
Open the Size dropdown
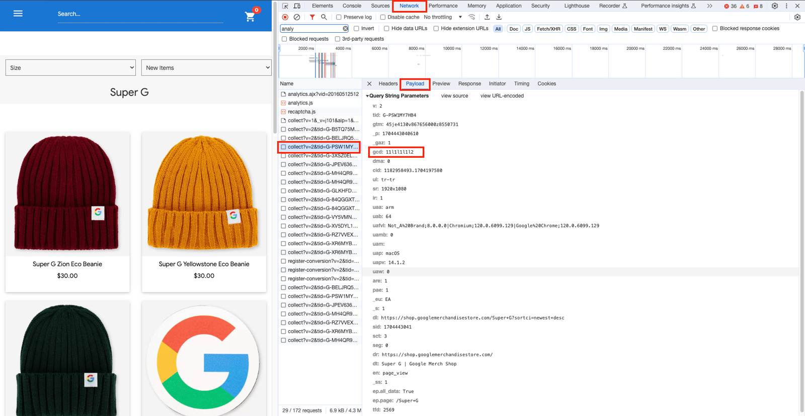70,67
